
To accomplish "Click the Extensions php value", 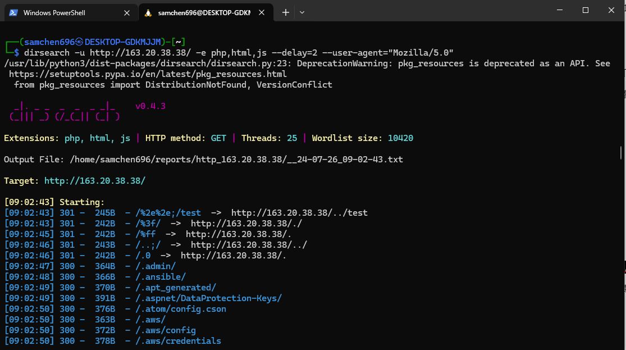I will 72,138.
